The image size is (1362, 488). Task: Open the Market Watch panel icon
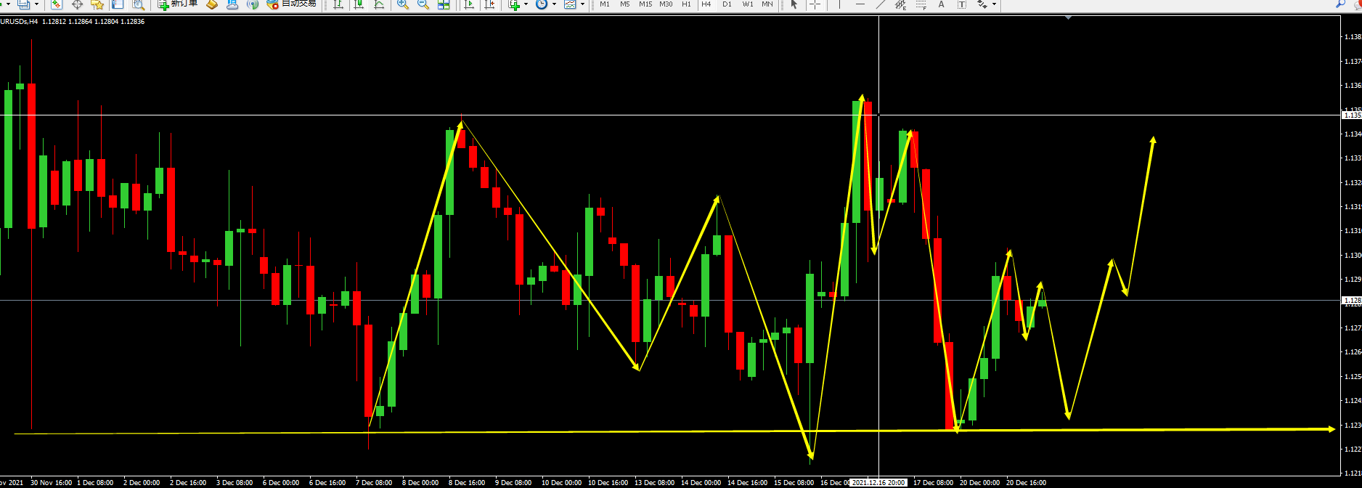pyautogui.click(x=57, y=4)
